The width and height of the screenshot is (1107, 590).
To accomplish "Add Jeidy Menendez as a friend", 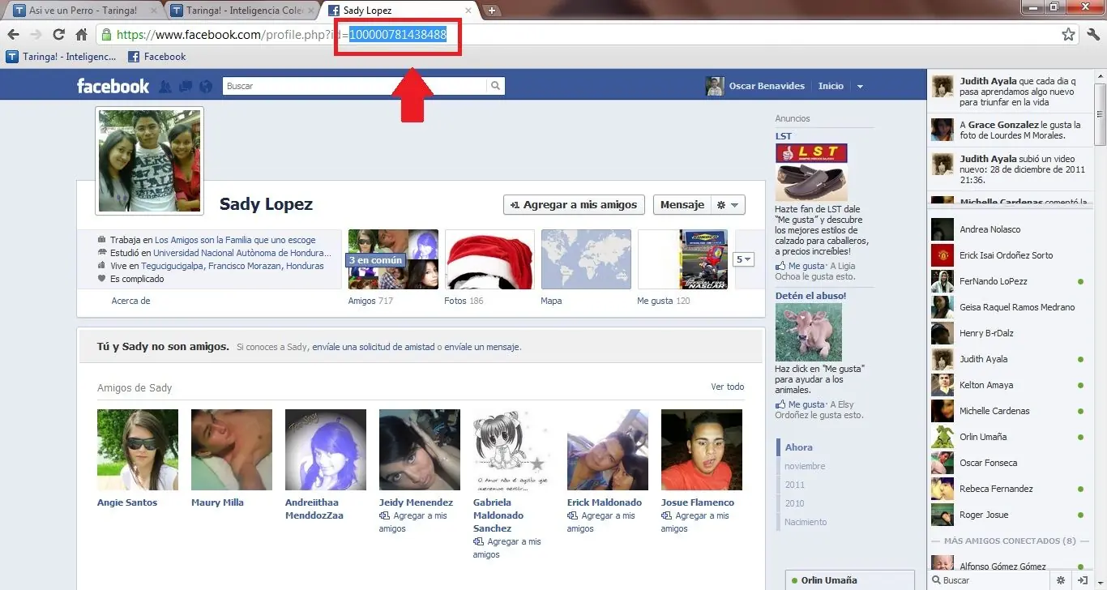I will [413, 522].
